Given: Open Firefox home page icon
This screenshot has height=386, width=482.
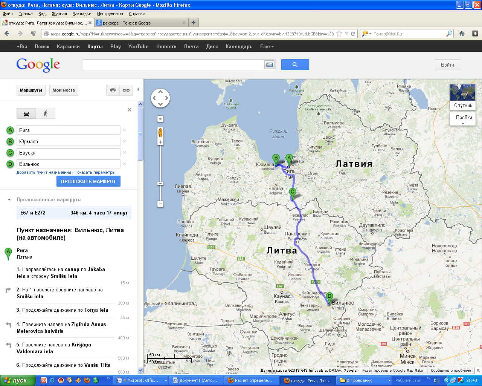Looking at the screenshot, I should (x=462, y=34).
